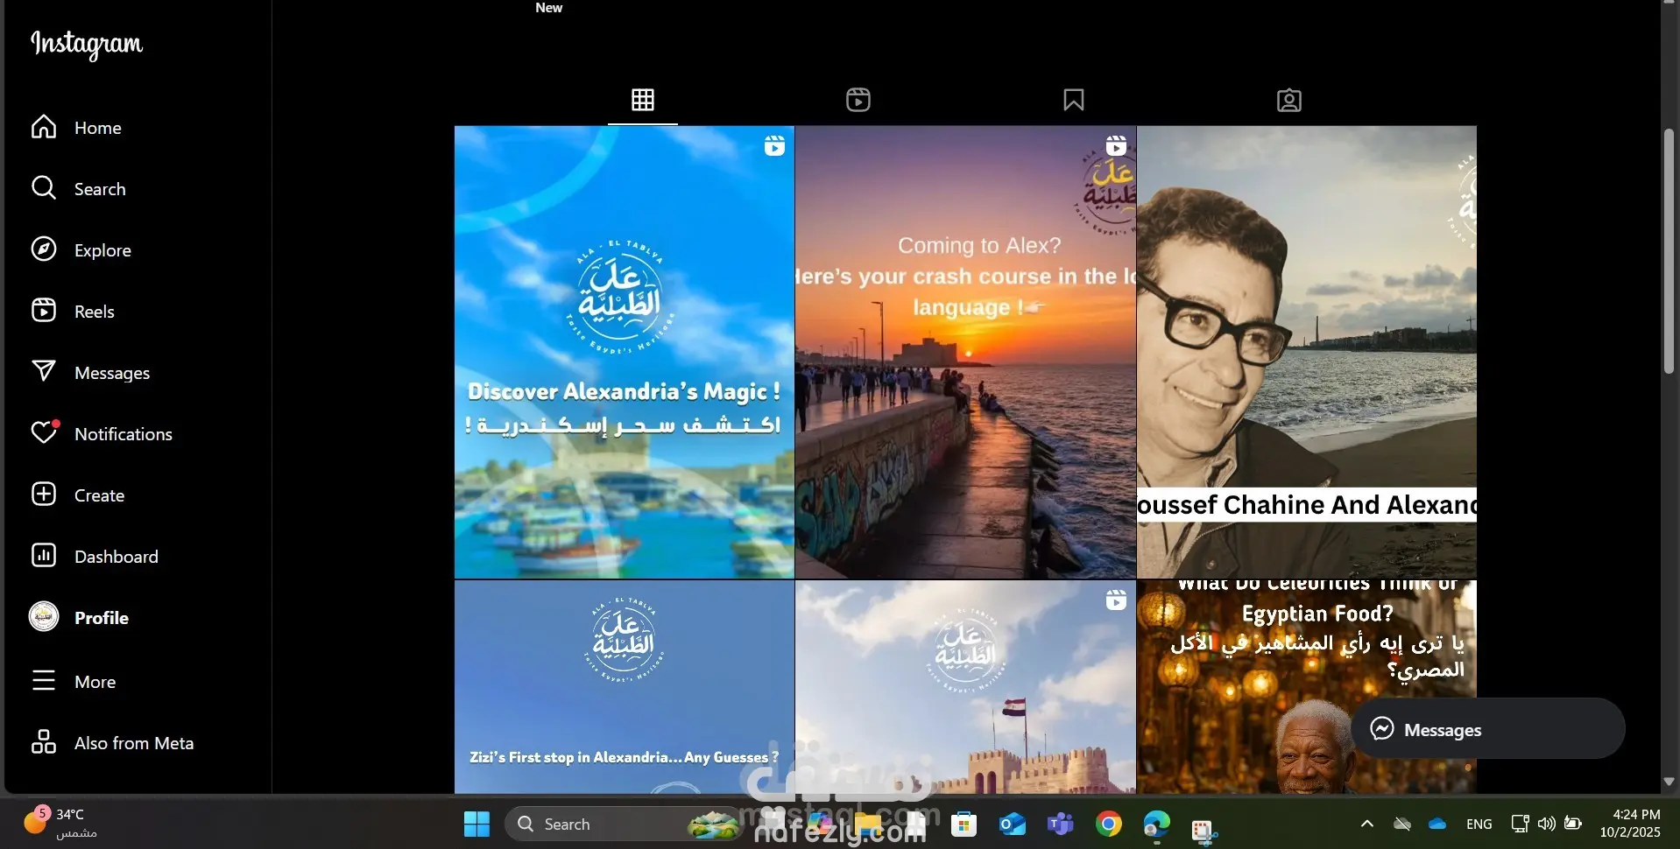The width and height of the screenshot is (1680, 849).
Task: Click the Reels icon in sidebar
Action: 44,311
